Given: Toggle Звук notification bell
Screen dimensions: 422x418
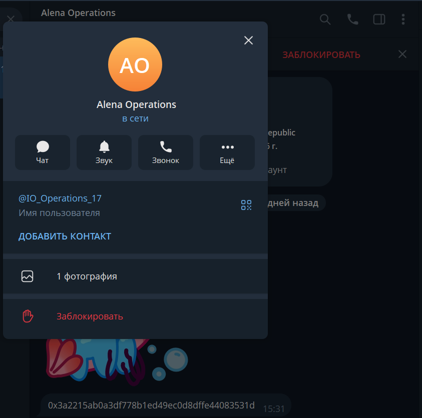Looking at the screenshot, I should 104,152.
